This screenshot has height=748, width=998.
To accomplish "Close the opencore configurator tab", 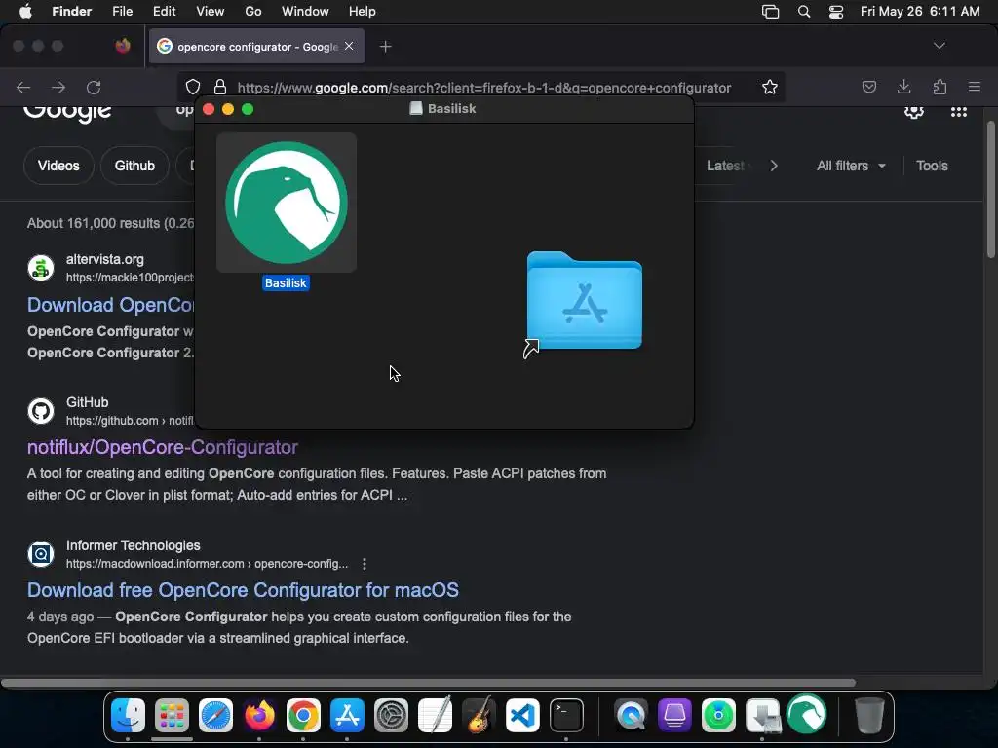I will click(x=349, y=46).
